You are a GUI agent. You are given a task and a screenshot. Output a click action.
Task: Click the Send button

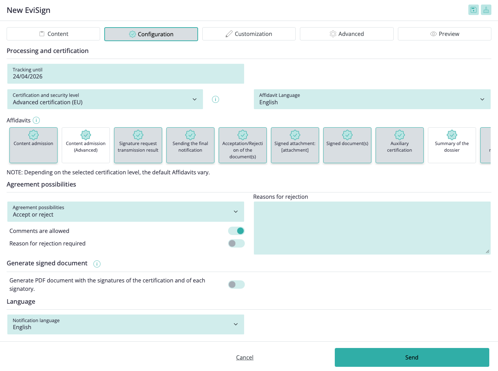click(412, 357)
